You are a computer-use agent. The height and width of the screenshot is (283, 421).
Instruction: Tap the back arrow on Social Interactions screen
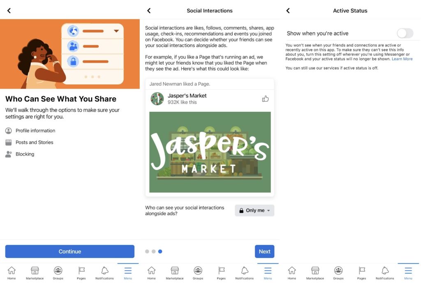[149, 11]
